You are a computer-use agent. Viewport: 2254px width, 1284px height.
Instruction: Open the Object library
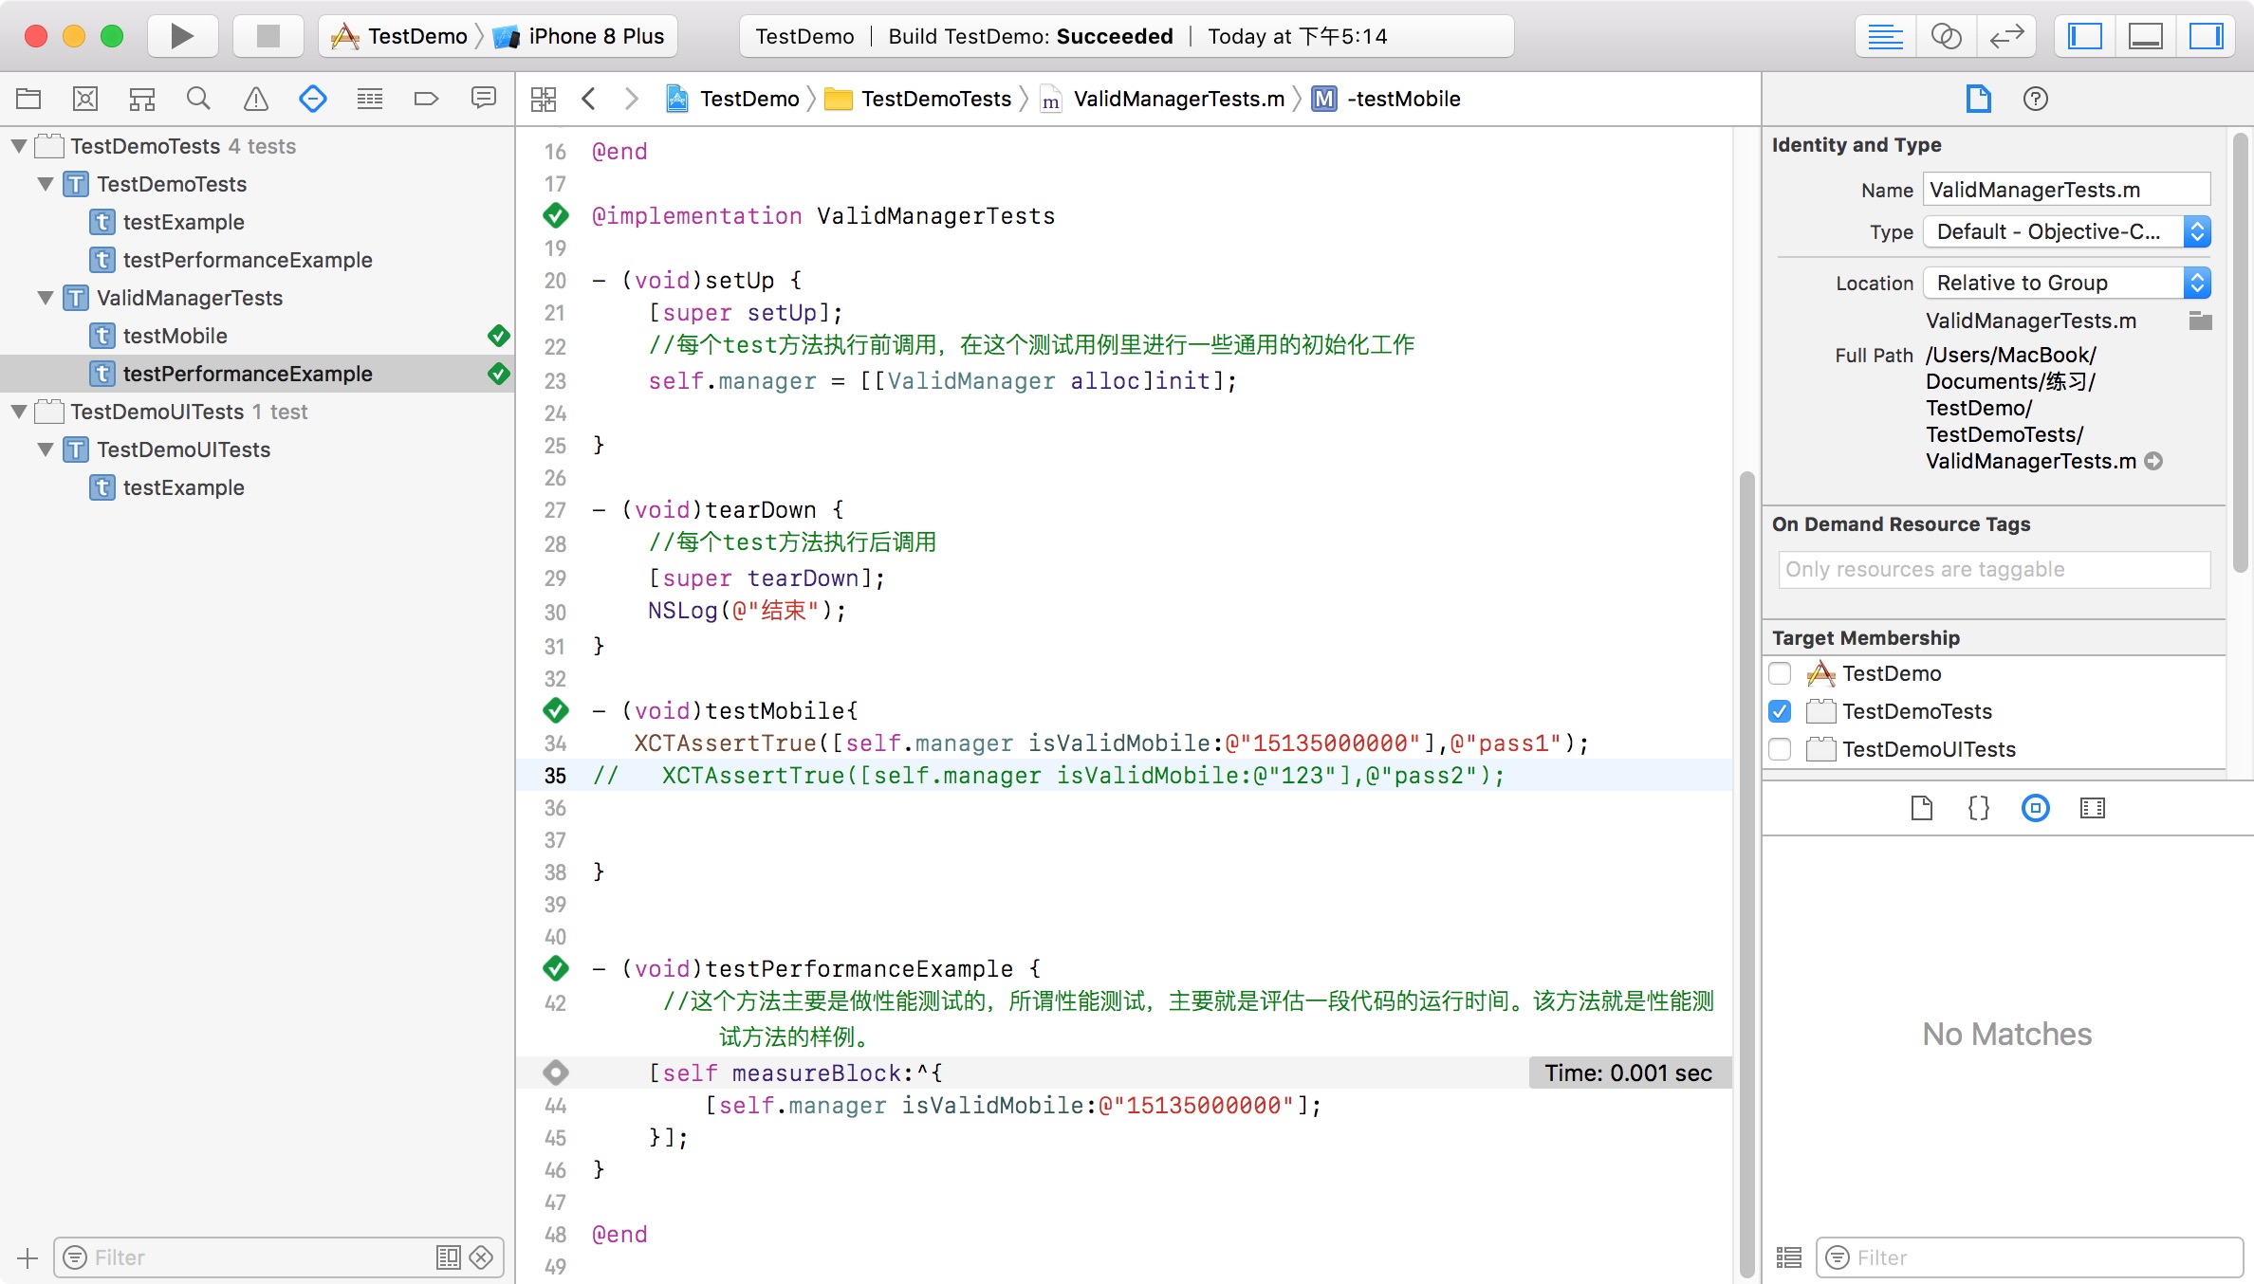click(2036, 808)
